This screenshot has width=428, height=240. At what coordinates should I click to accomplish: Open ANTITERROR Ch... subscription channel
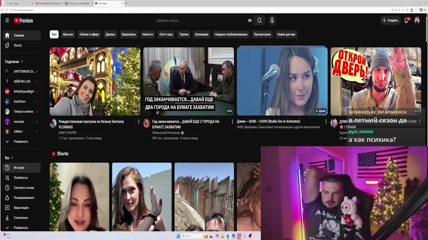(x=22, y=71)
